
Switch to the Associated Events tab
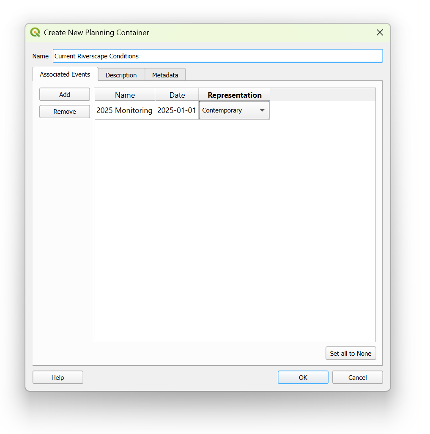(65, 74)
